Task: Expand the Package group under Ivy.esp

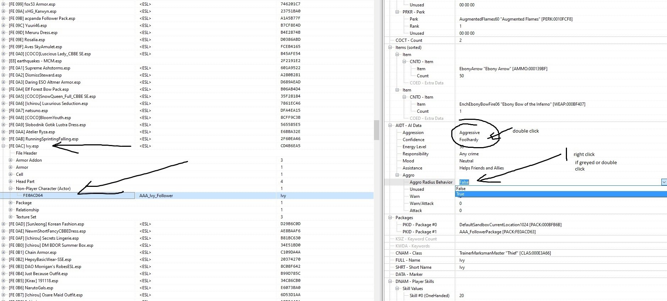Action: coord(11,203)
